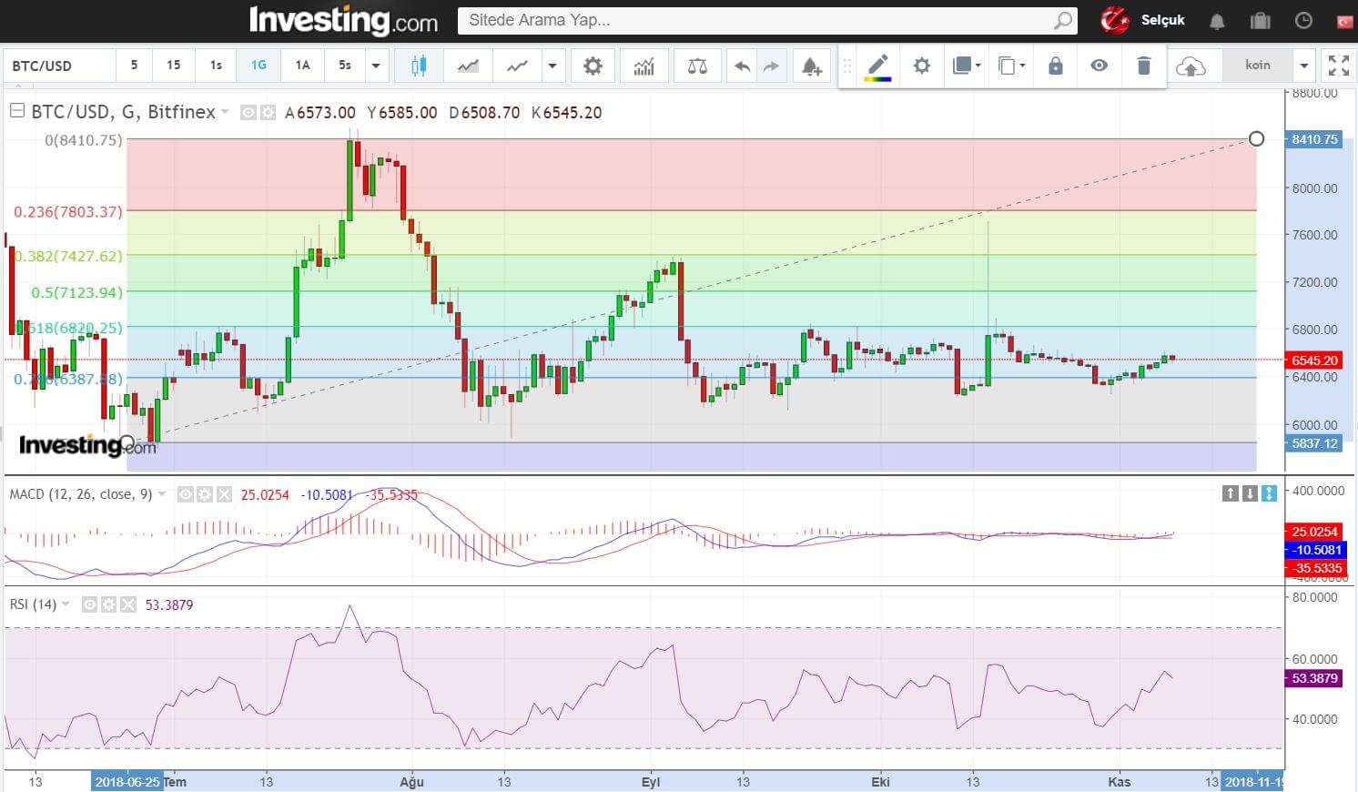The height and width of the screenshot is (792, 1358).
Task: Click in the Sitede Arama search field
Action: pos(755,20)
